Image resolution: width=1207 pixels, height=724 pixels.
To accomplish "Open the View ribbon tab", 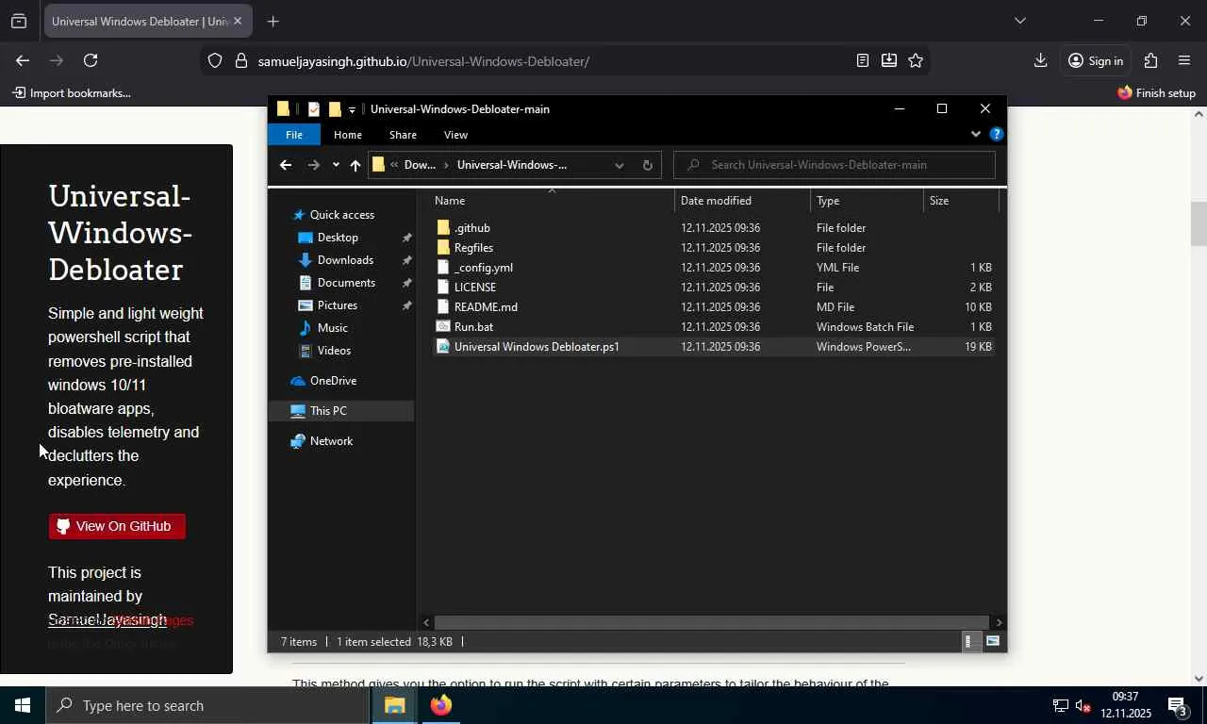I will point(455,135).
